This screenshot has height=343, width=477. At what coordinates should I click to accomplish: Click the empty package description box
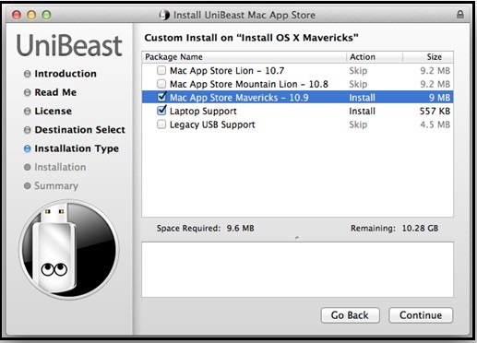click(x=297, y=269)
